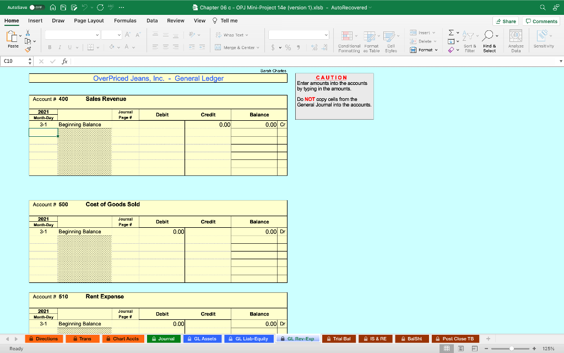Viewport: 564px width, 353px height.
Task: Open the Draw ribbon tab
Action: tap(58, 20)
